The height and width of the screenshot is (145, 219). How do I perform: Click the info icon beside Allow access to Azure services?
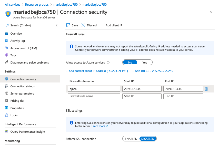(108, 63)
